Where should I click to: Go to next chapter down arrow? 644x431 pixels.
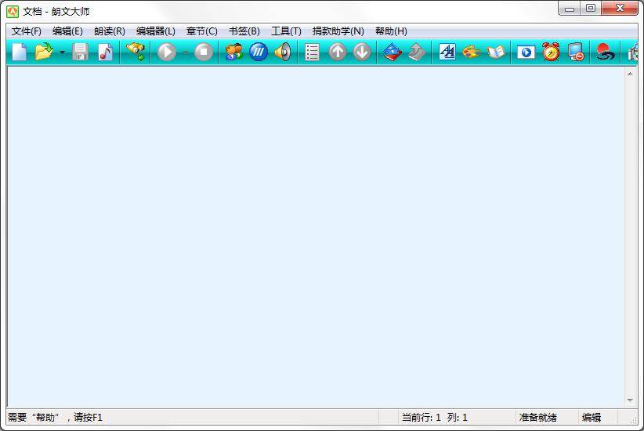tap(362, 53)
